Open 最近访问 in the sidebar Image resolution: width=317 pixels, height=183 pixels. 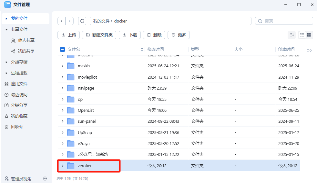(19, 95)
